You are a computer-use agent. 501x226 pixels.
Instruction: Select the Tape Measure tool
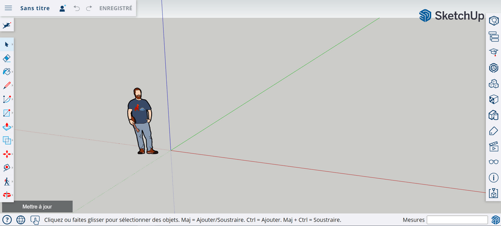point(6,167)
